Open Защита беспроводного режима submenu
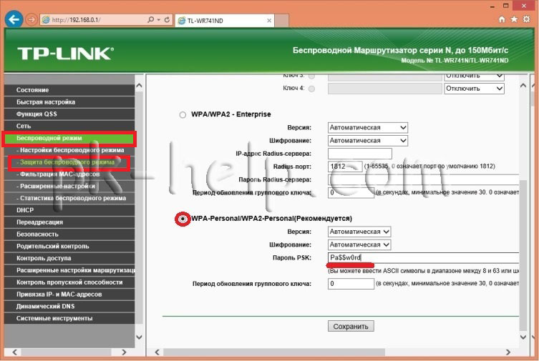This screenshot has width=539, height=361. pyautogui.click(x=69, y=162)
